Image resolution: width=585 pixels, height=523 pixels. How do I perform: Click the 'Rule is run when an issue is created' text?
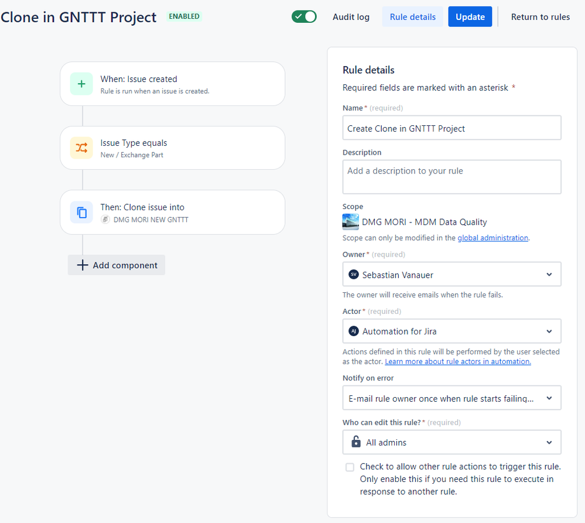155,91
